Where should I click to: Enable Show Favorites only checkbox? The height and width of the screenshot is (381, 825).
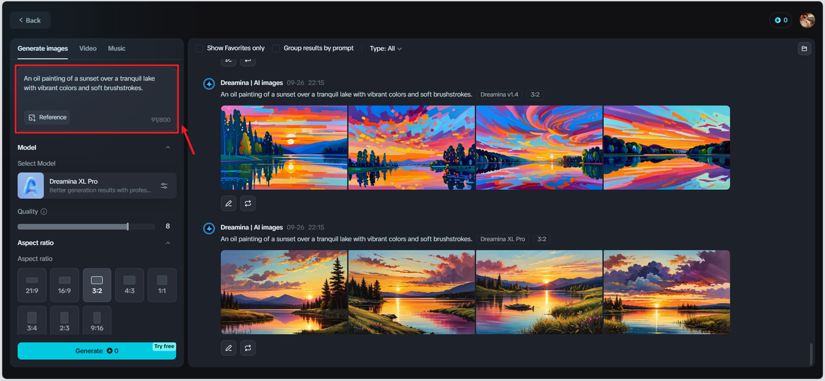pyautogui.click(x=200, y=48)
